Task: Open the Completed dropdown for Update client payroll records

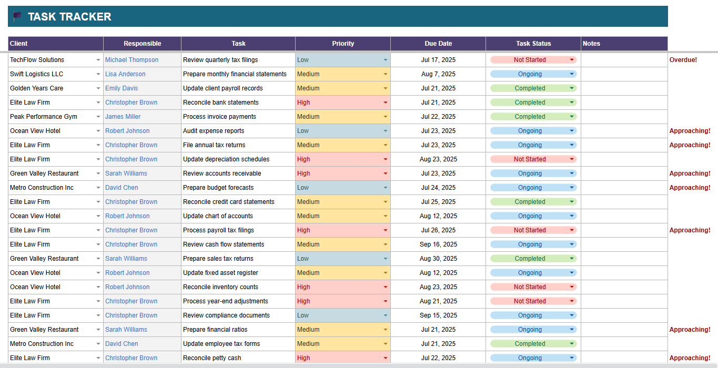Action: coord(572,88)
